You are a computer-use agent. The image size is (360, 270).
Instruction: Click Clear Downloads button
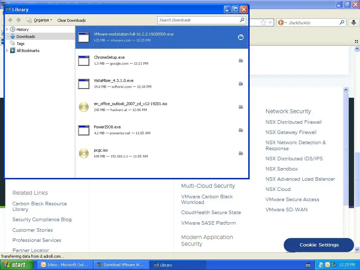71,20
